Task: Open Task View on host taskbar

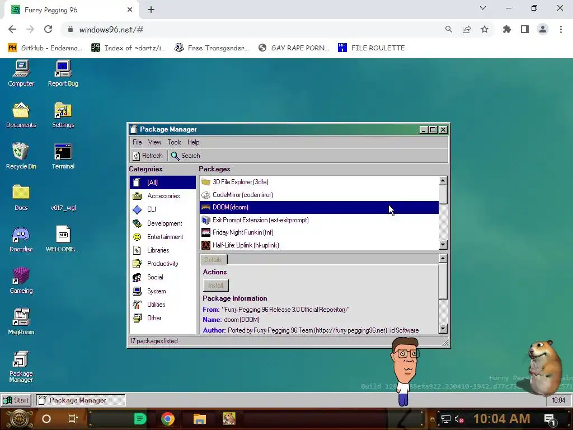Action: 73,419
